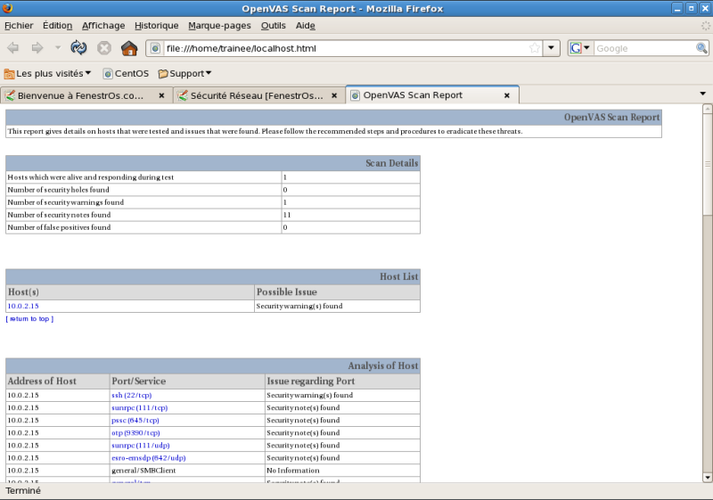
Task: Click the Stop loading button
Action: (104, 48)
